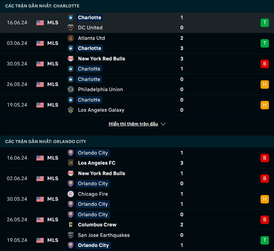Click MLS label in 03.06.24 Charlotte row

(53, 43)
